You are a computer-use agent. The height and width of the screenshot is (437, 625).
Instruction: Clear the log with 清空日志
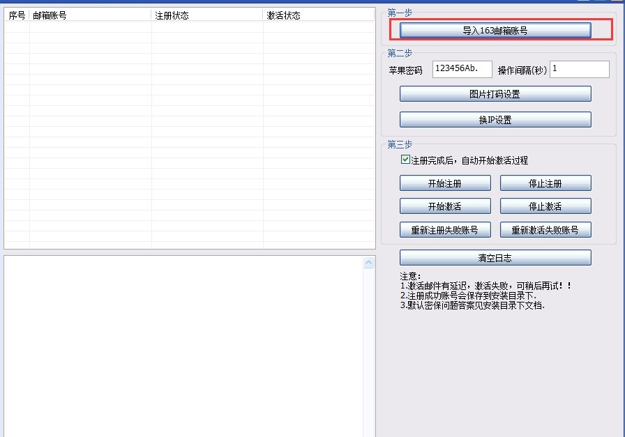click(x=494, y=257)
